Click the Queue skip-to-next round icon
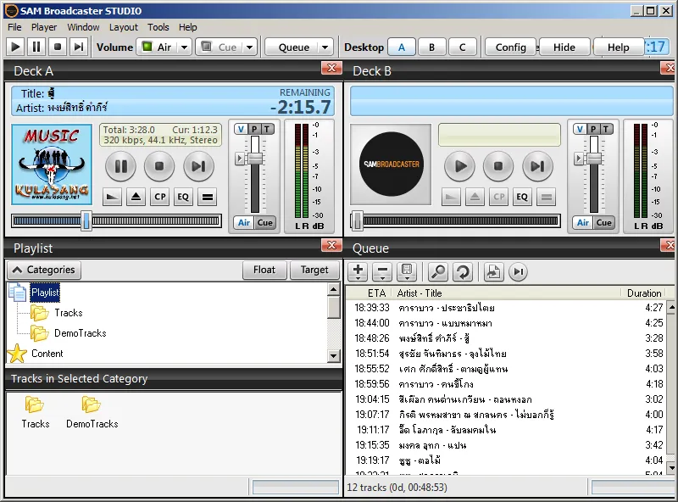Image resolution: width=678 pixels, height=502 pixels. (x=518, y=271)
